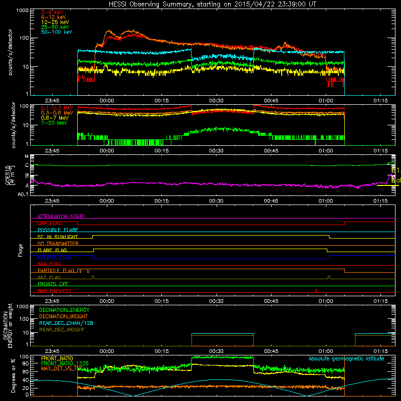Viewport: 401px width, 401px height.
Task: Click the 00:15 tick under the decimation plot
Action: pos(161,351)
